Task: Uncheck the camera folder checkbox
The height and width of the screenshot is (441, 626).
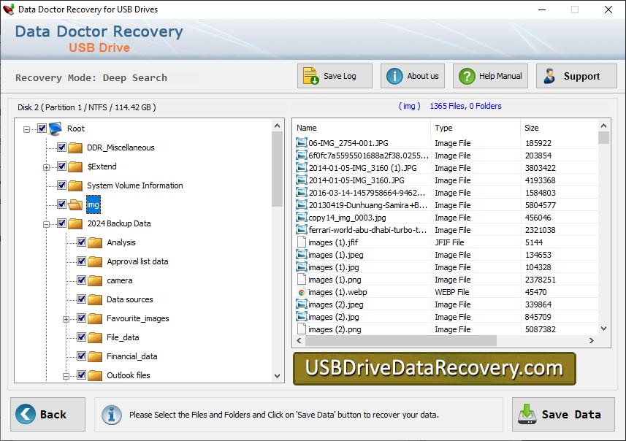Action: (x=80, y=280)
